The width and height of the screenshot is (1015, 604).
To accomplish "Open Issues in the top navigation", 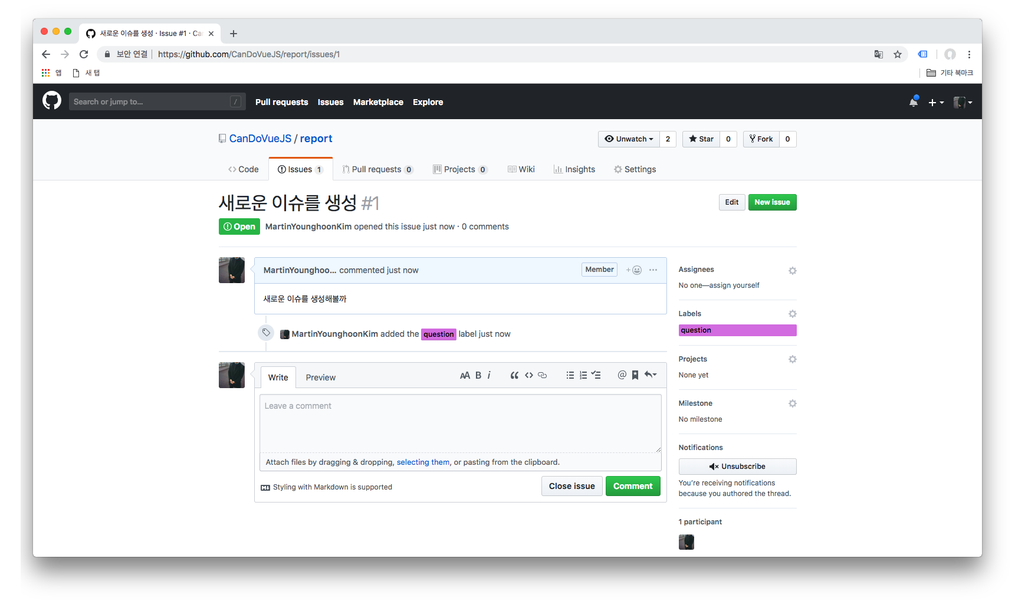I will pos(330,102).
